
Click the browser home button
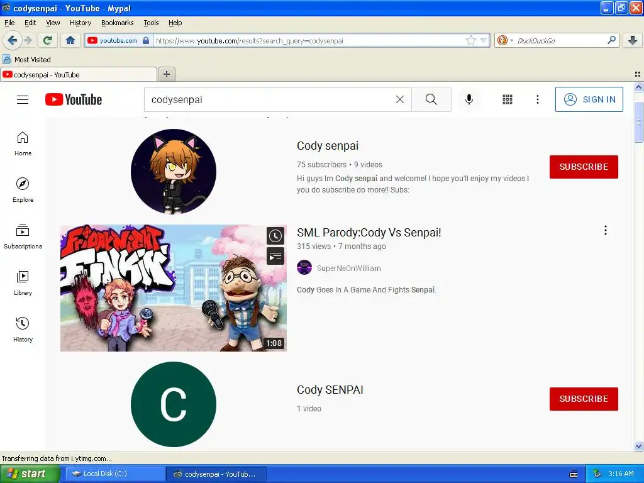pyautogui.click(x=70, y=40)
